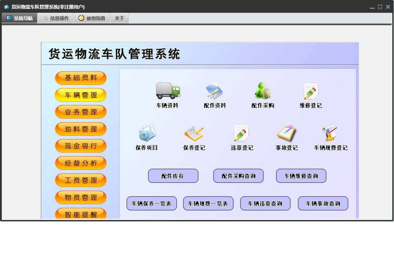394x259 pixels.
Task: Click 车辆规费一览表 button
Action: click(208, 203)
